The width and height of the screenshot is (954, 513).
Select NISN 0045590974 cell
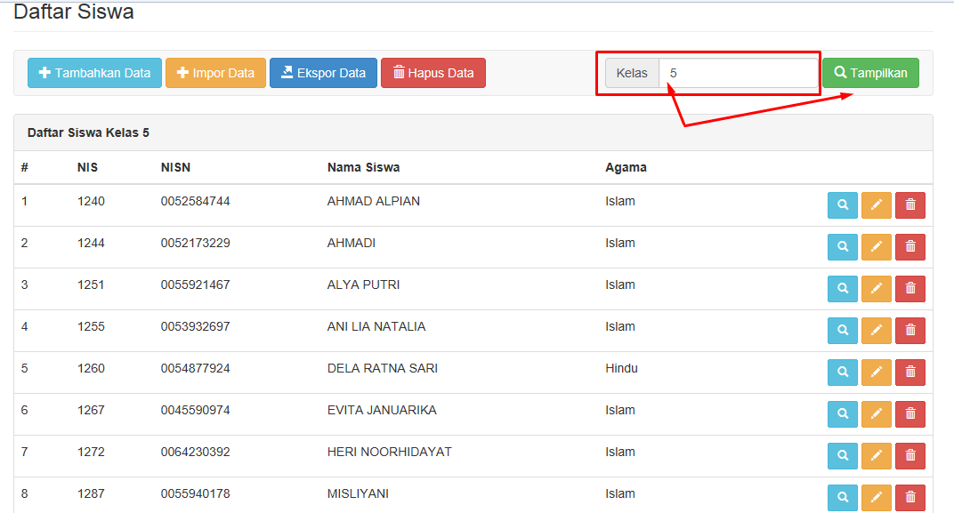point(195,410)
